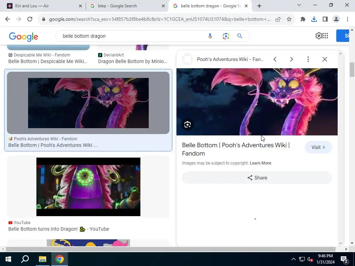Show previous image in preview panel
Image resolution: width=355 pixels, height=266 pixels.
click(275, 59)
